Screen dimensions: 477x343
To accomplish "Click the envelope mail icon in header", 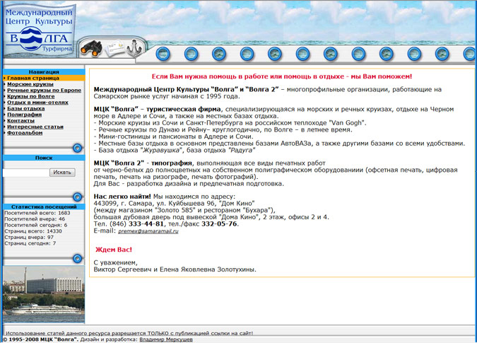I will click(114, 49).
